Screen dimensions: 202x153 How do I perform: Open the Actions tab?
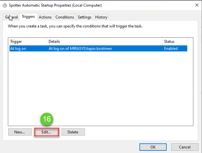click(45, 17)
